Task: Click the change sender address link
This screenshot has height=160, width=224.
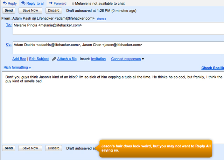Action: pyautogui.click(x=101, y=19)
